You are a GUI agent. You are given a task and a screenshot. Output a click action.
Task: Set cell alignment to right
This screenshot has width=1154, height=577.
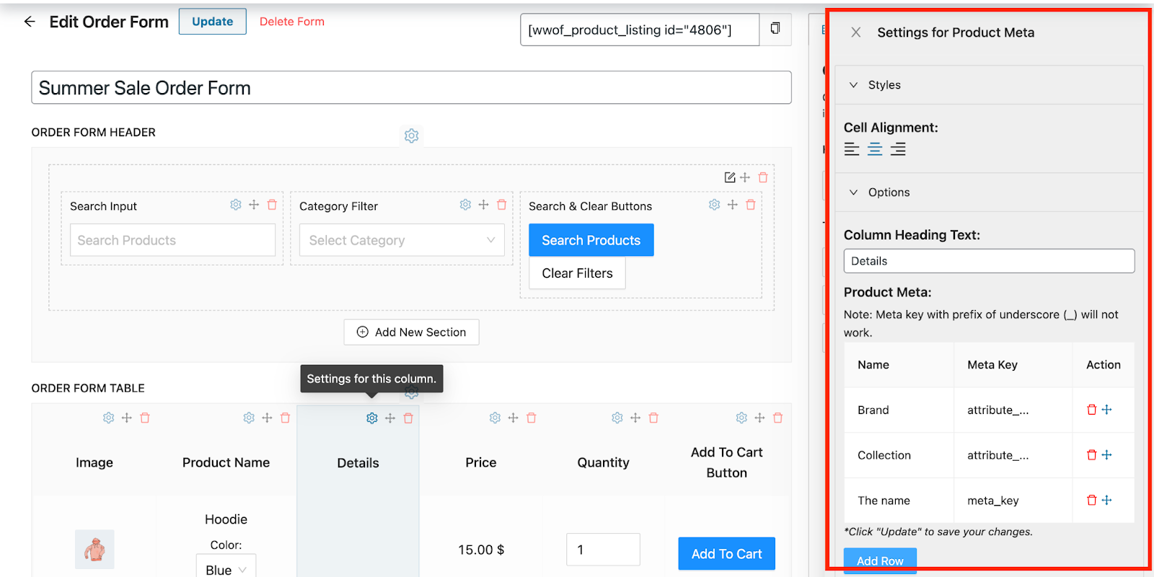click(898, 149)
